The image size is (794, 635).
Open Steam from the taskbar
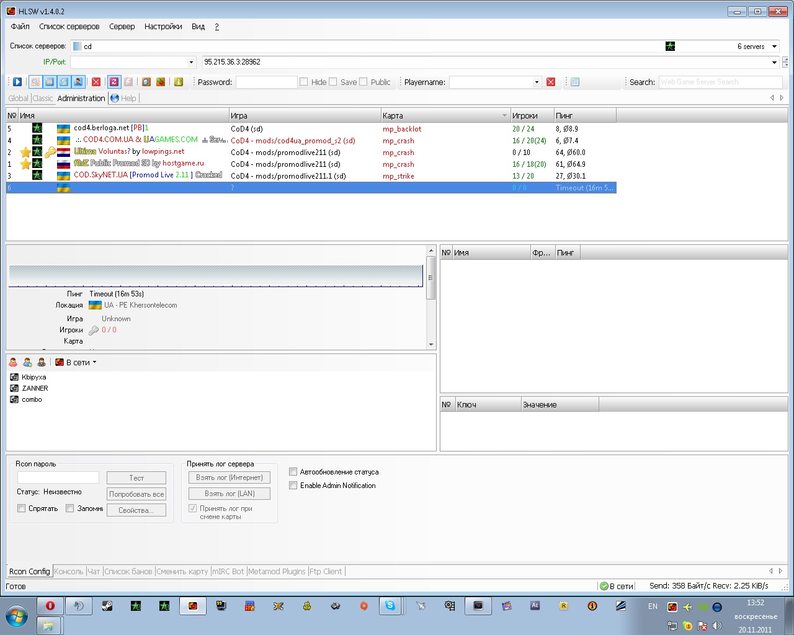point(107,606)
